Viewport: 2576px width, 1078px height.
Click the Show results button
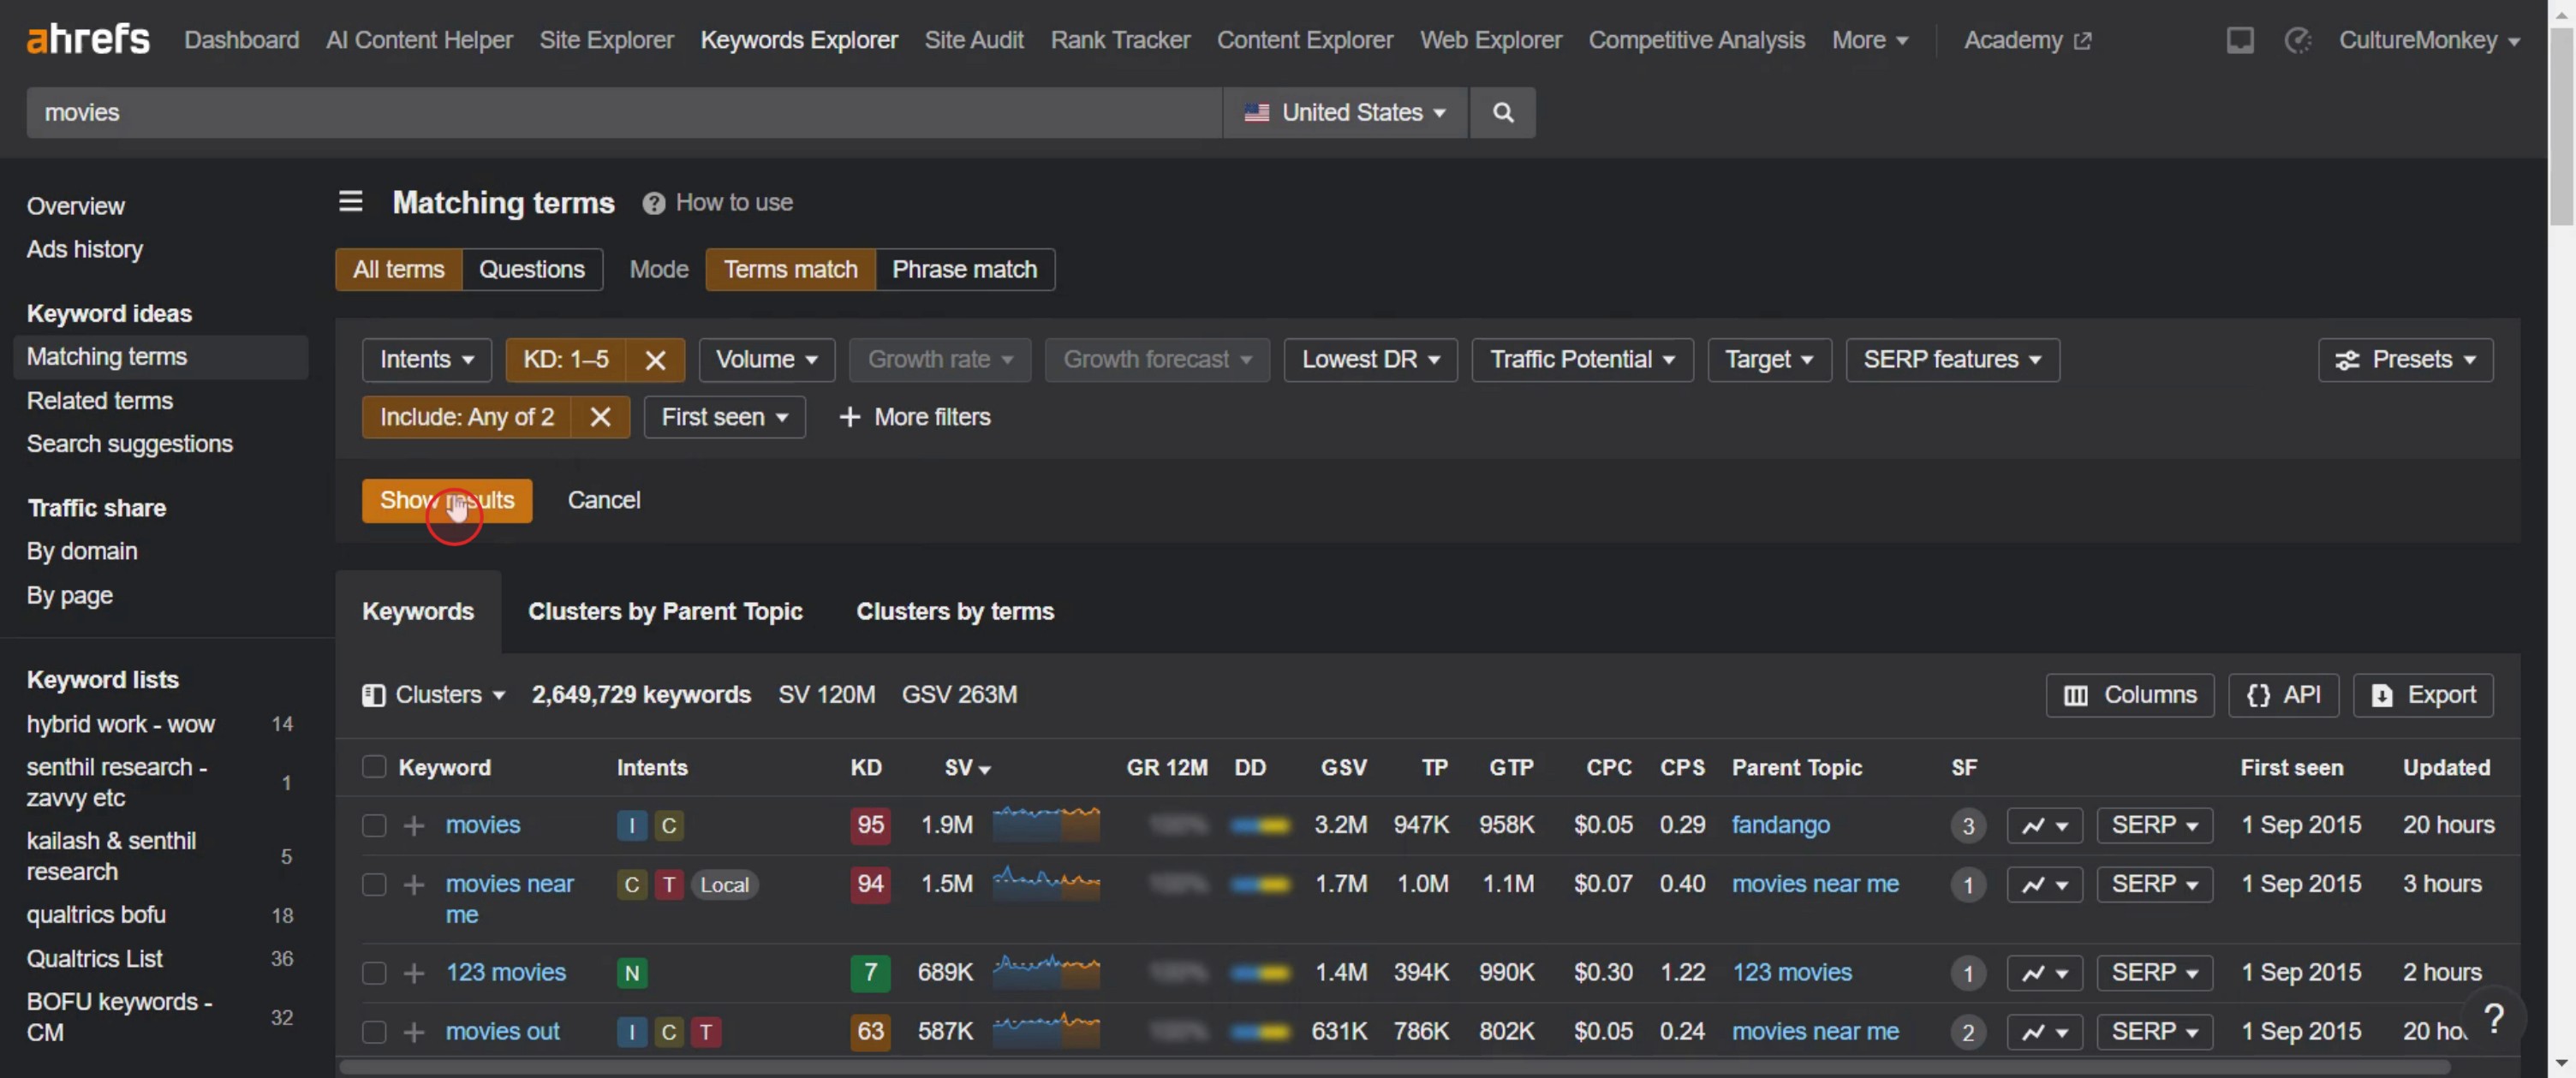447,500
